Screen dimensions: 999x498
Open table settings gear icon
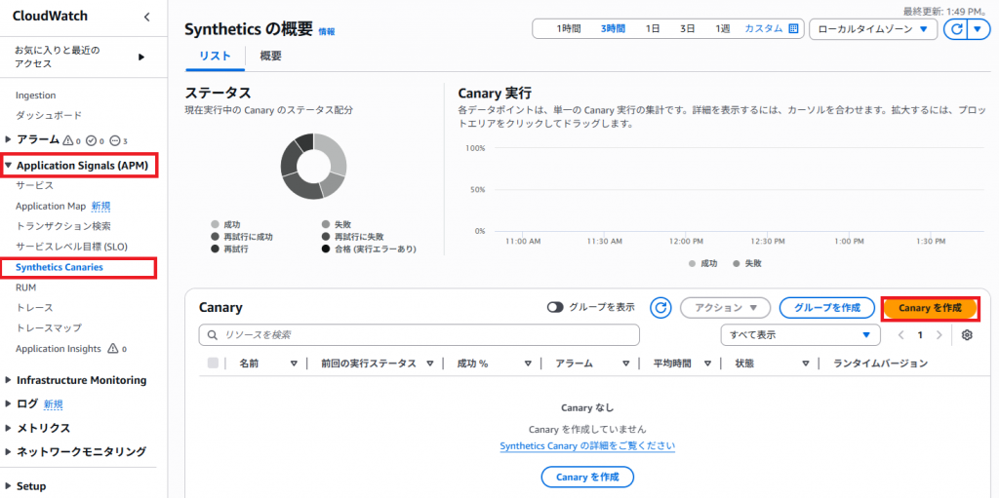click(x=967, y=335)
